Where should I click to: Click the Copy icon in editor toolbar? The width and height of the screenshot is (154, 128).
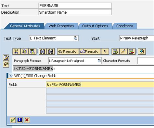click(x=24, y=51)
